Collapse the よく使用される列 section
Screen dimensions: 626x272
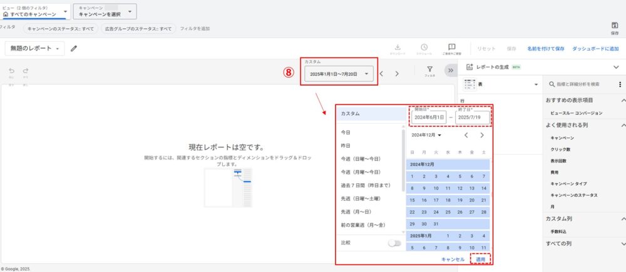(x=623, y=125)
